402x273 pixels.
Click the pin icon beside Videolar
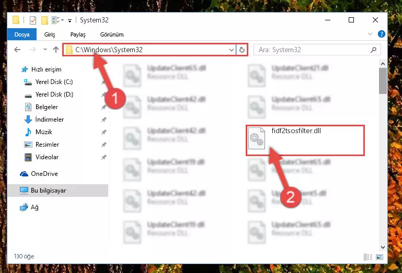tap(104, 157)
